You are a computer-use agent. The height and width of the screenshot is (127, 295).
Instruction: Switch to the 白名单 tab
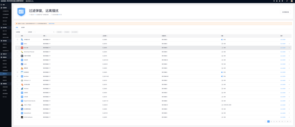pyautogui.click(x=23, y=27)
